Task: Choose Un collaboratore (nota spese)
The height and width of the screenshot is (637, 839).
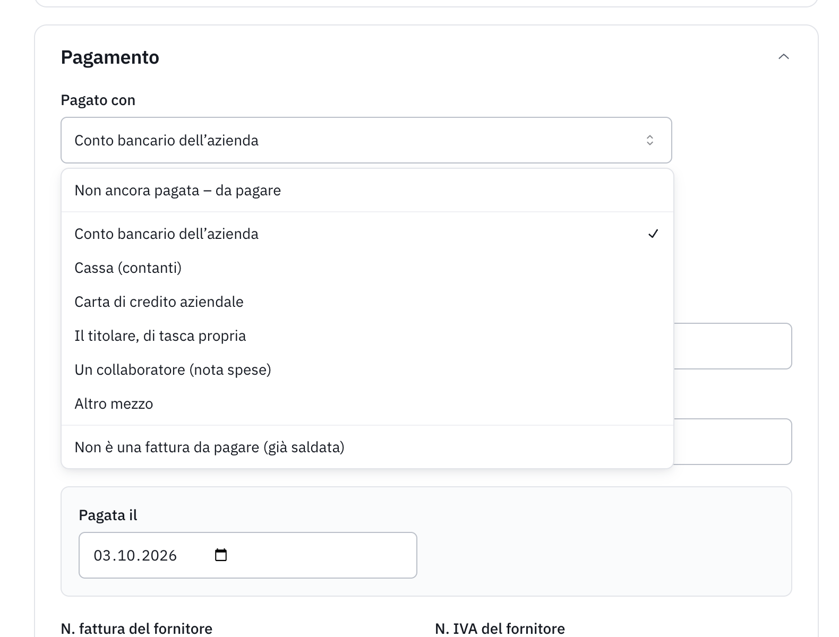Action: pos(367,370)
